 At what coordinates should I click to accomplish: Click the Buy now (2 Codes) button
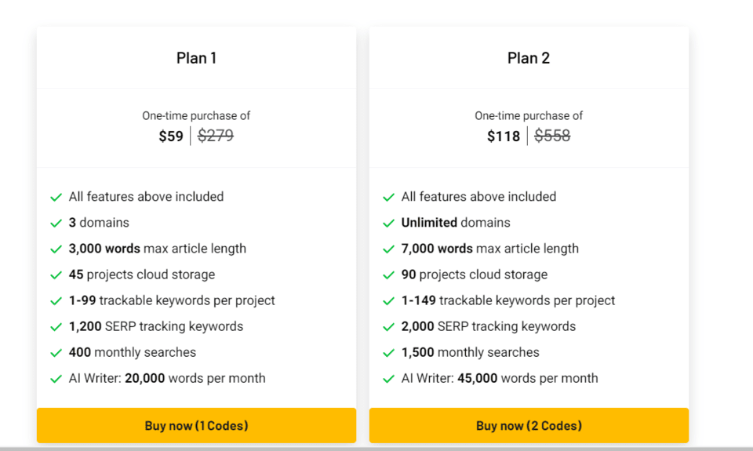click(529, 426)
